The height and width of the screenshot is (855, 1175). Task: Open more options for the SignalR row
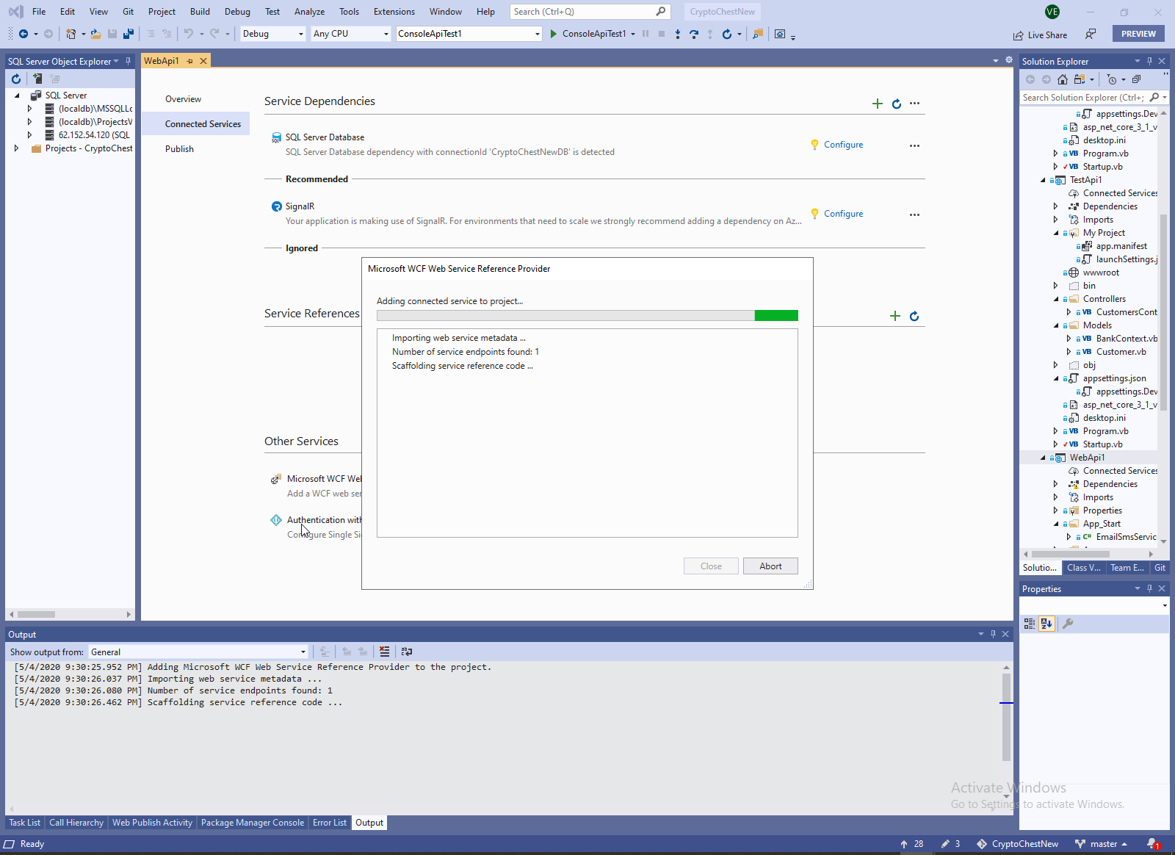(x=914, y=214)
